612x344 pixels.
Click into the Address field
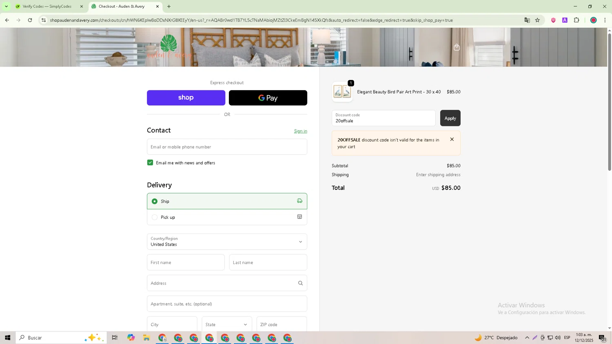[x=227, y=283]
